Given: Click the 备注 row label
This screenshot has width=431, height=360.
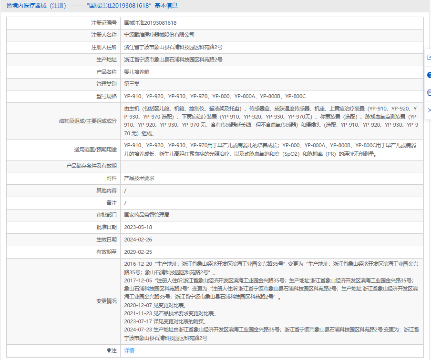Looking at the screenshot, I should click(112, 203).
